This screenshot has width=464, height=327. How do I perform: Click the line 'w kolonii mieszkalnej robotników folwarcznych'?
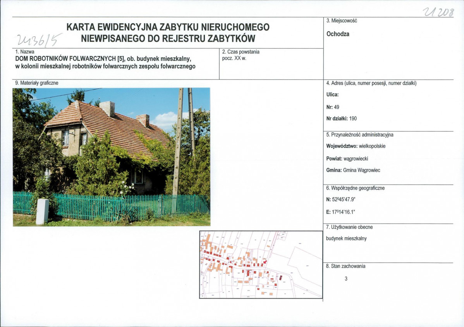coord(105,66)
